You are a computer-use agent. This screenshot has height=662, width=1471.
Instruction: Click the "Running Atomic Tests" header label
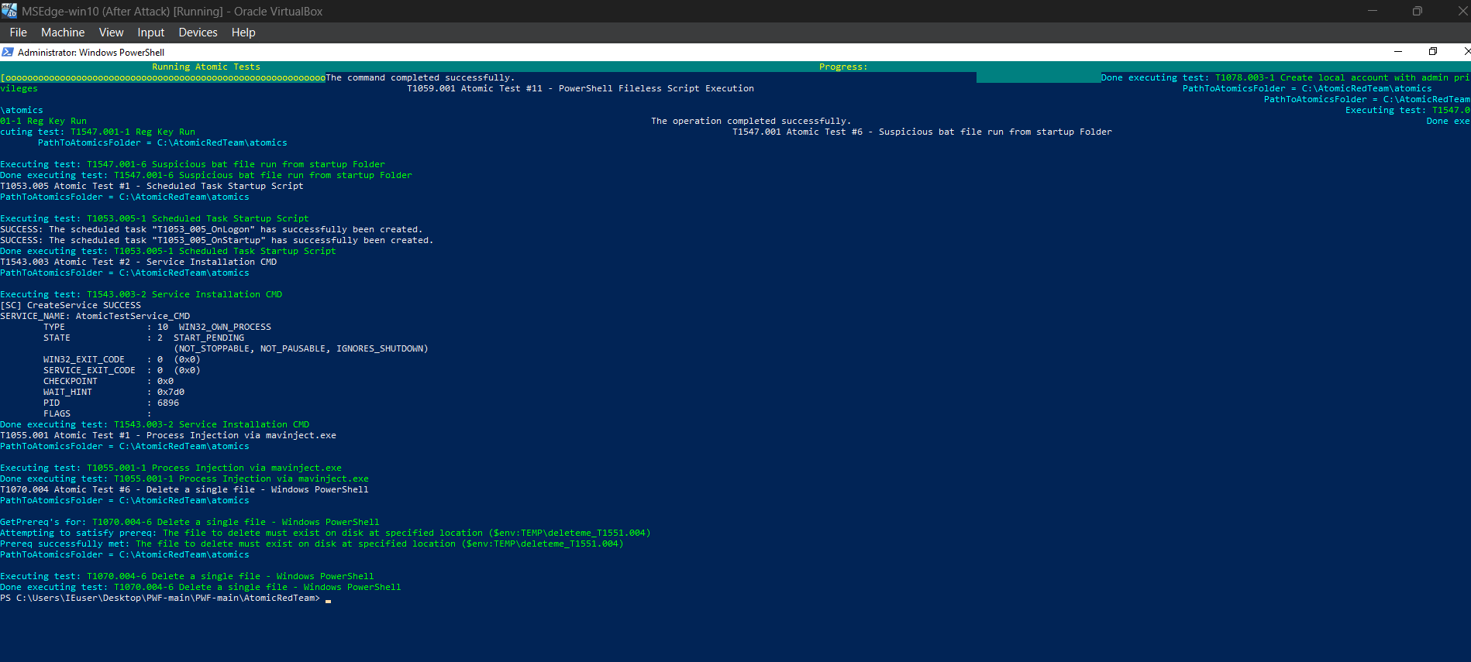[x=206, y=67]
